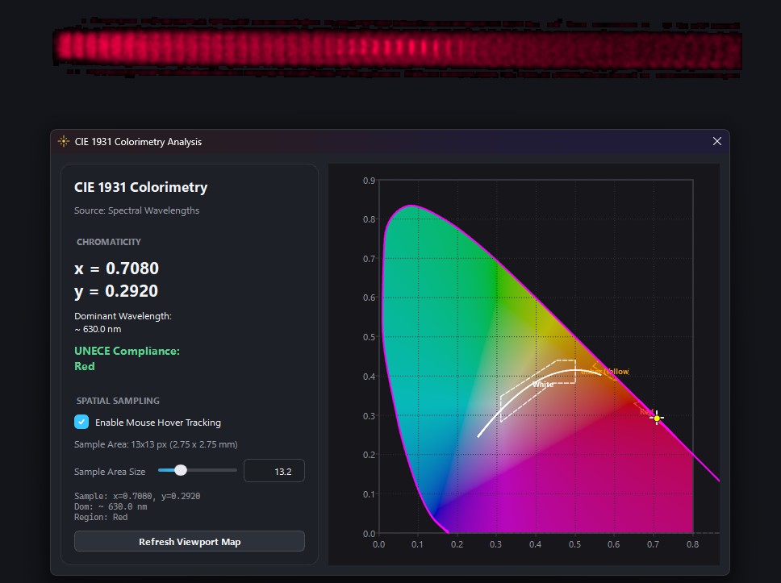Click the White region label on diagram
The width and height of the screenshot is (781, 583).
click(x=542, y=385)
